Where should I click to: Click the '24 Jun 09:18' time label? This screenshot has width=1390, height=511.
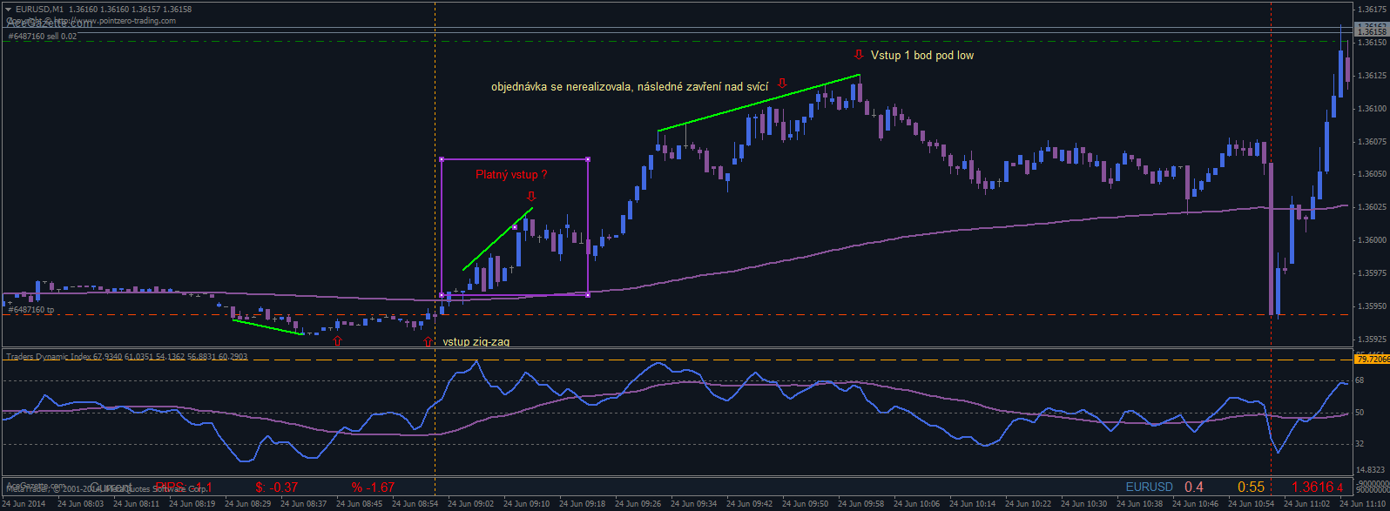pyautogui.click(x=583, y=504)
